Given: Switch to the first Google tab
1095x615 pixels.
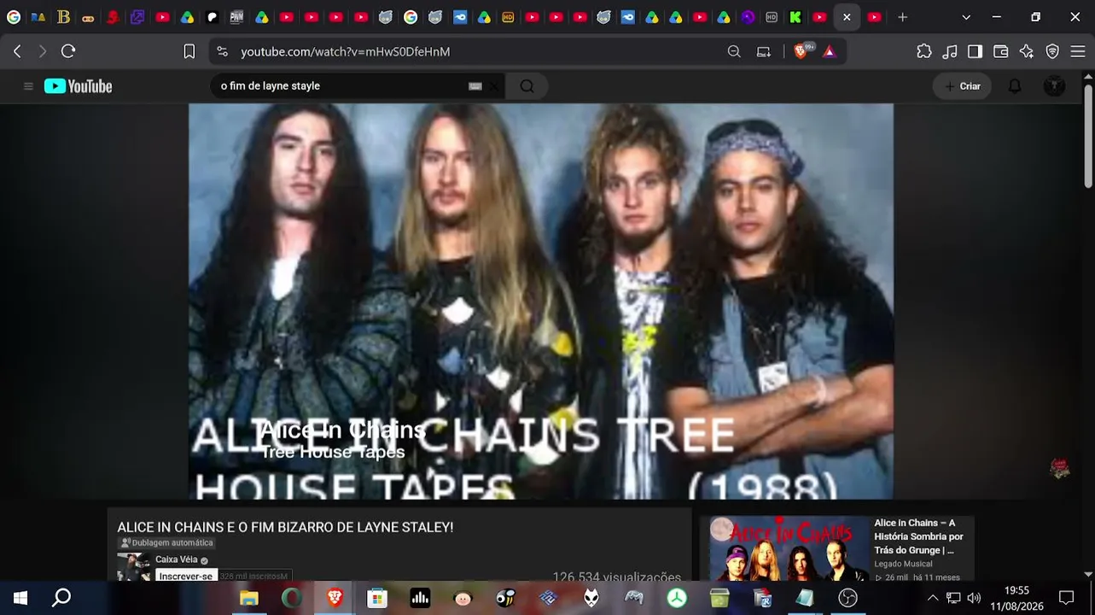Looking at the screenshot, I should (14, 17).
